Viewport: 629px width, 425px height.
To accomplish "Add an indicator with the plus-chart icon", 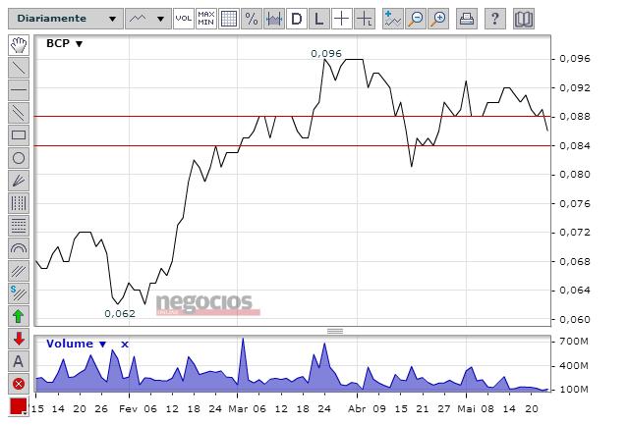I will point(393,19).
